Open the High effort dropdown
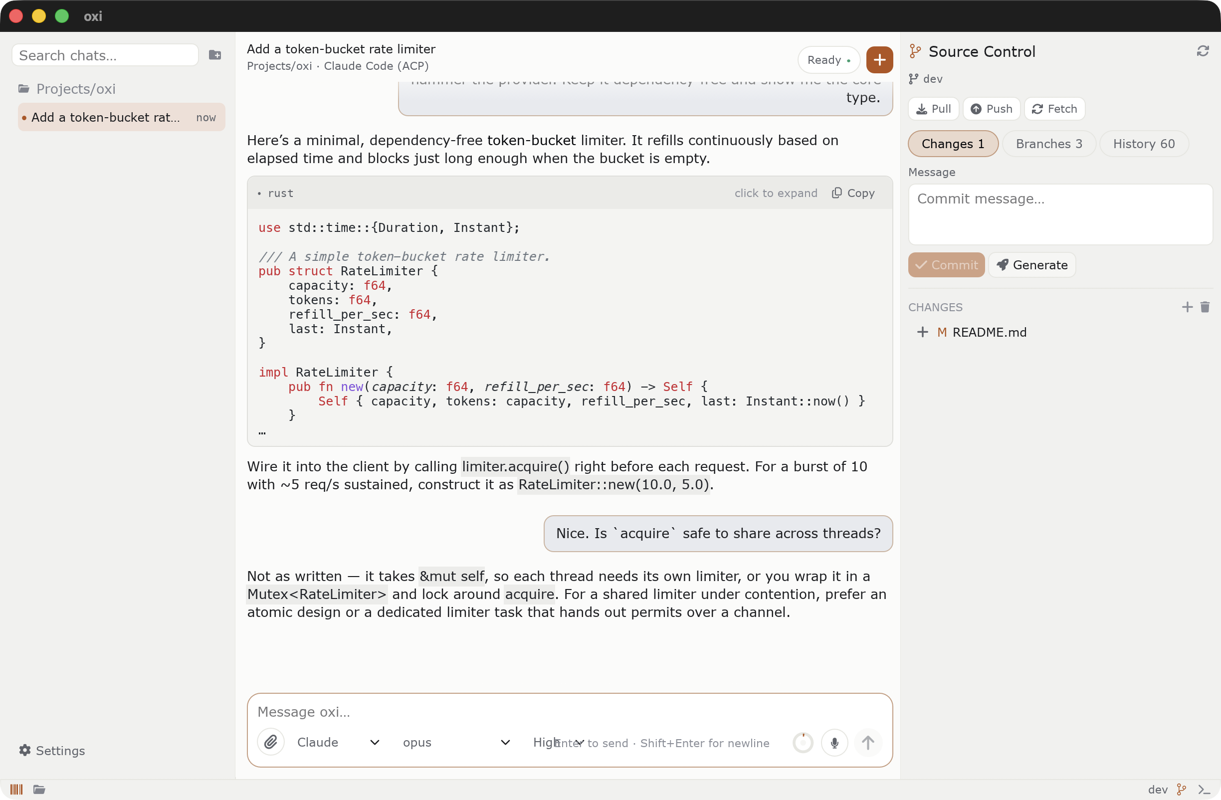1221x800 pixels. (558, 742)
